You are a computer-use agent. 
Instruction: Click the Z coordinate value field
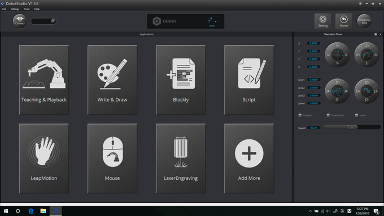tap(313, 59)
